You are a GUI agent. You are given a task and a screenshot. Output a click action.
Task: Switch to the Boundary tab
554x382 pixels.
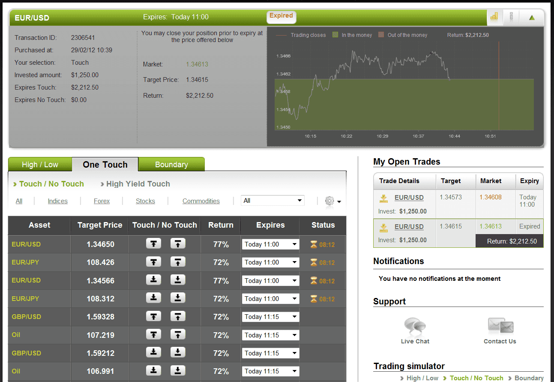pyautogui.click(x=171, y=165)
